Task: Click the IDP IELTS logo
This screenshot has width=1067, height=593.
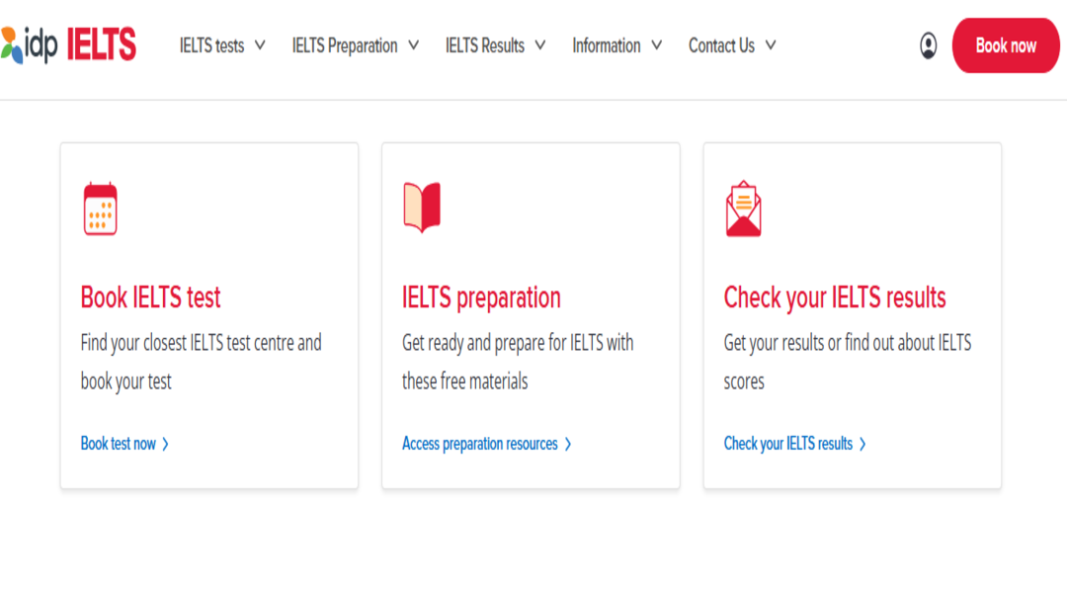Action: pos(69,45)
